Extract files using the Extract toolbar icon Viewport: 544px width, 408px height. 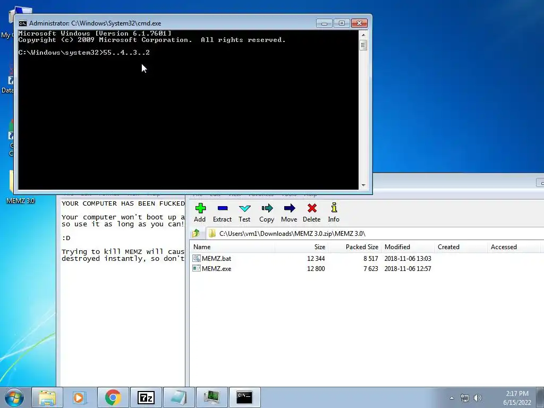[x=222, y=212]
